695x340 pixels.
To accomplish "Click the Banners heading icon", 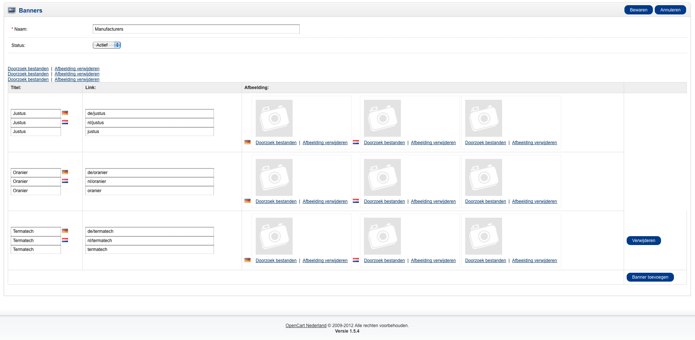I will 12,10.
